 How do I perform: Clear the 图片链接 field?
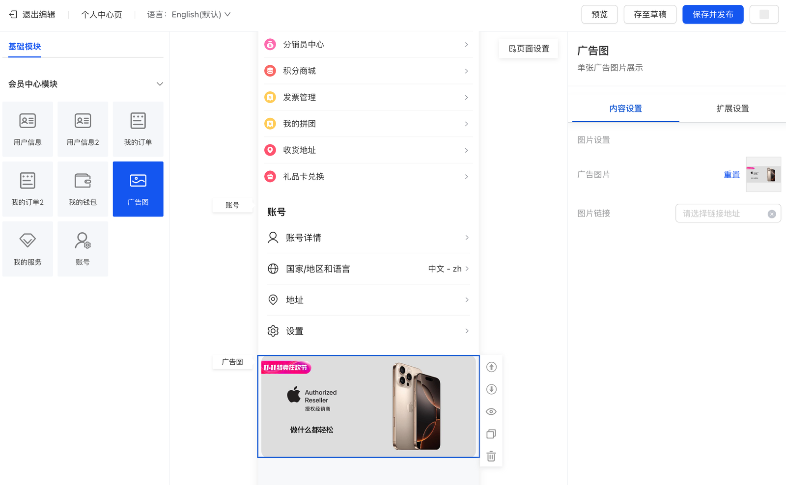pos(772,214)
